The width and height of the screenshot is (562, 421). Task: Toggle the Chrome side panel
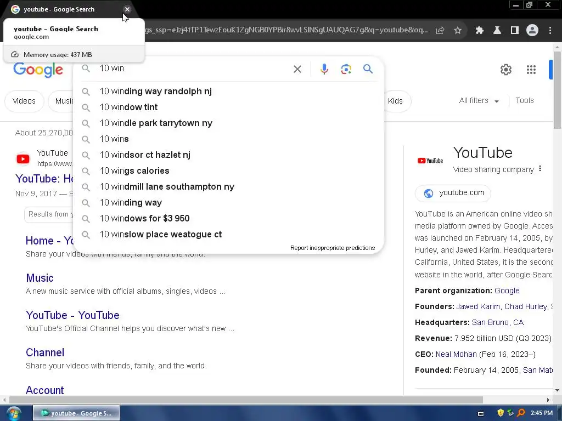[x=515, y=31]
